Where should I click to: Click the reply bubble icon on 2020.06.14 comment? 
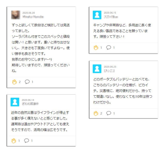[x=27, y=141]
